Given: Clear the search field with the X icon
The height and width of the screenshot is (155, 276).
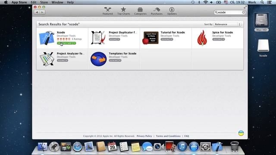Looking at the screenshot, I should 243,12.
